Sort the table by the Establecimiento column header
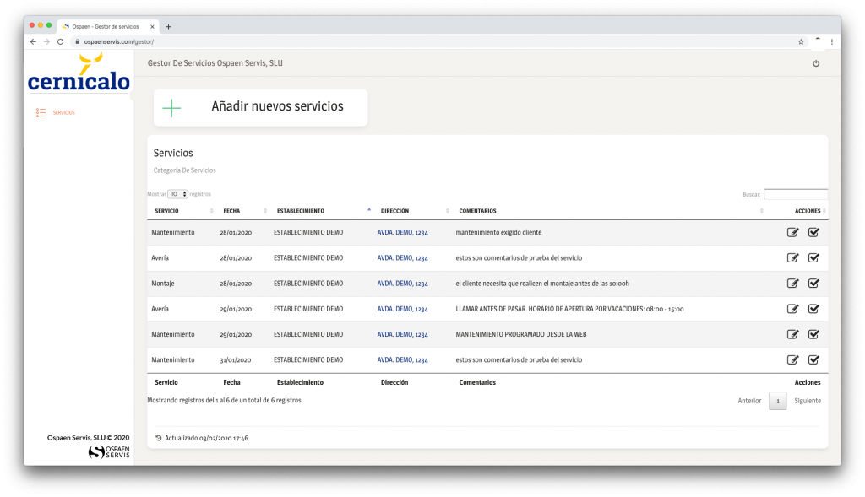 click(300, 211)
